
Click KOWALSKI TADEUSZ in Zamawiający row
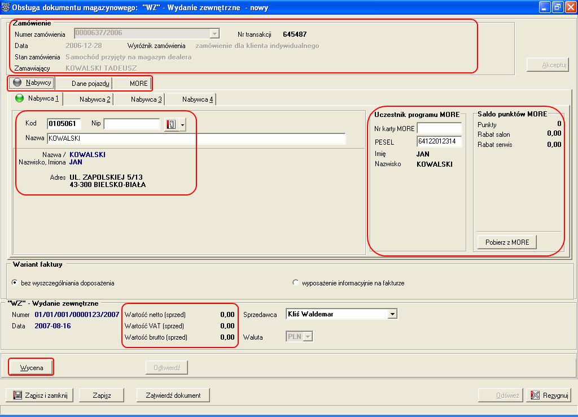pos(101,68)
